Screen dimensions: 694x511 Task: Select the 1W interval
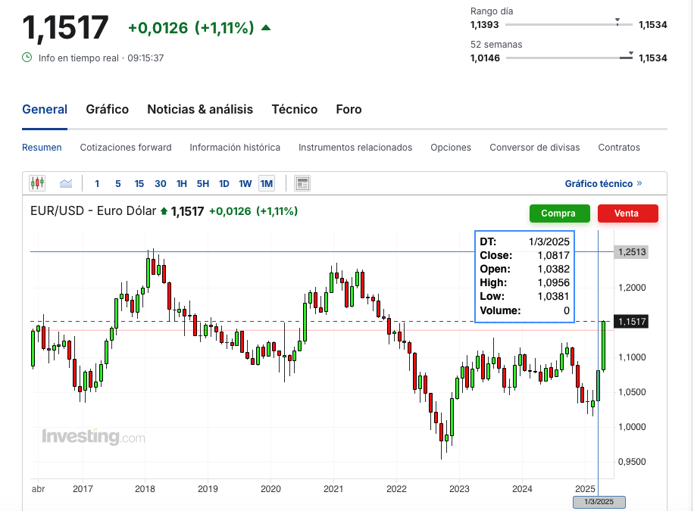(245, 184)
